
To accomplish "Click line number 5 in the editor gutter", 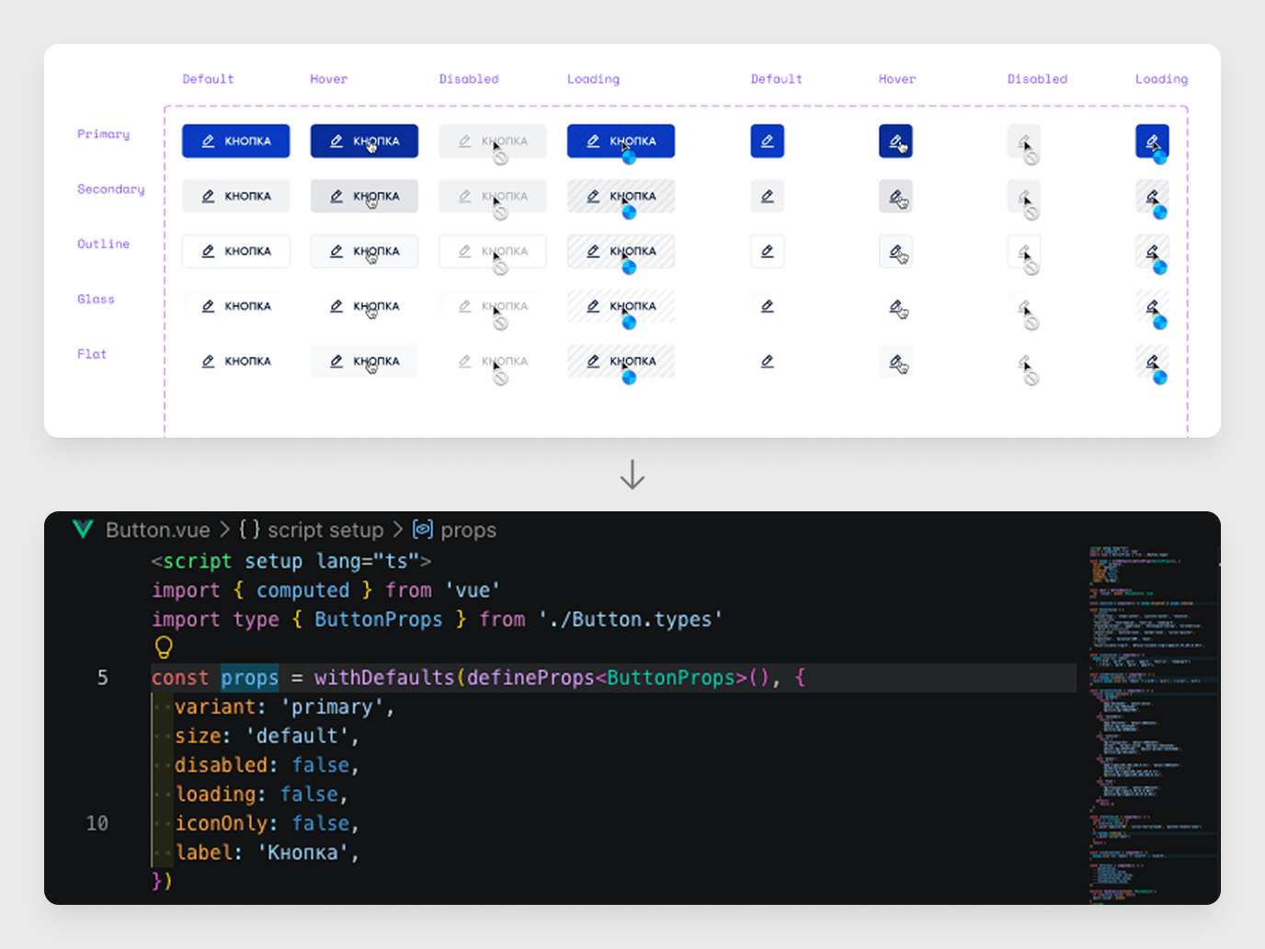I will tap(103, 678).
